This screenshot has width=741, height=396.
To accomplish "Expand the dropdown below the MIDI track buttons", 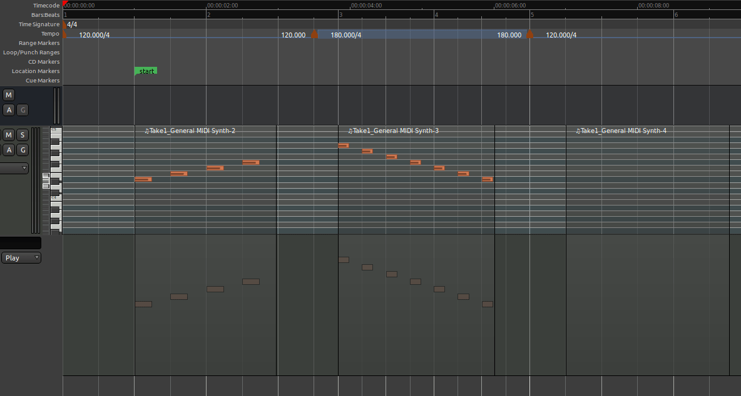I will [15, 168].
